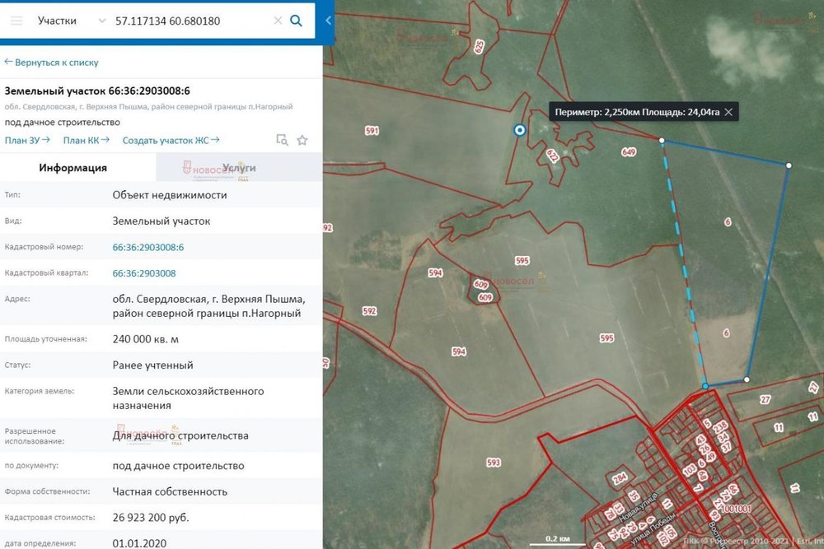
Task: Switch to the Услуги tab
Action: click(238, 168)
